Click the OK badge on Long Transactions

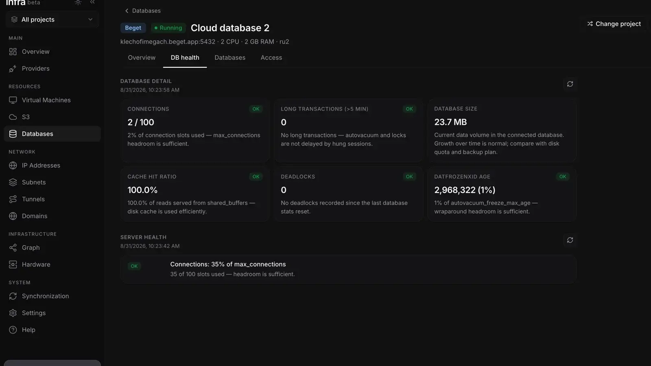tap(409, 109)
